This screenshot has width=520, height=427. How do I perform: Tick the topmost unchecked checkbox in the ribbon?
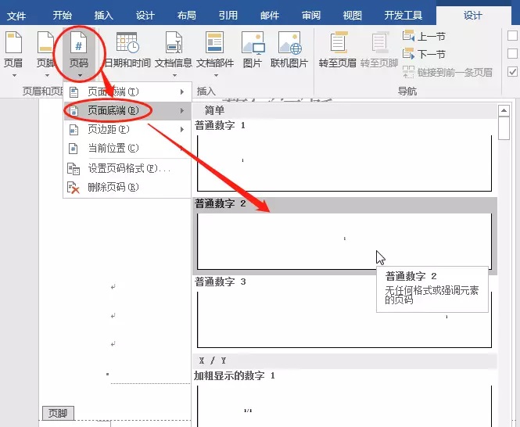click(513, 35)
